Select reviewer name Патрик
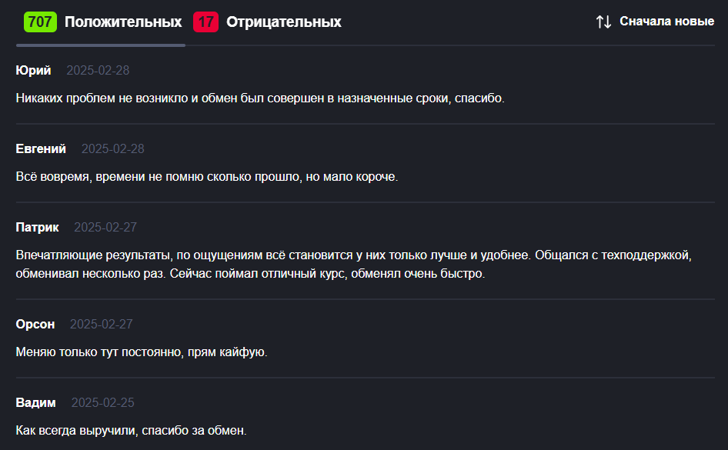This screenshot has width=728, height=450. [x=37, y=228]
